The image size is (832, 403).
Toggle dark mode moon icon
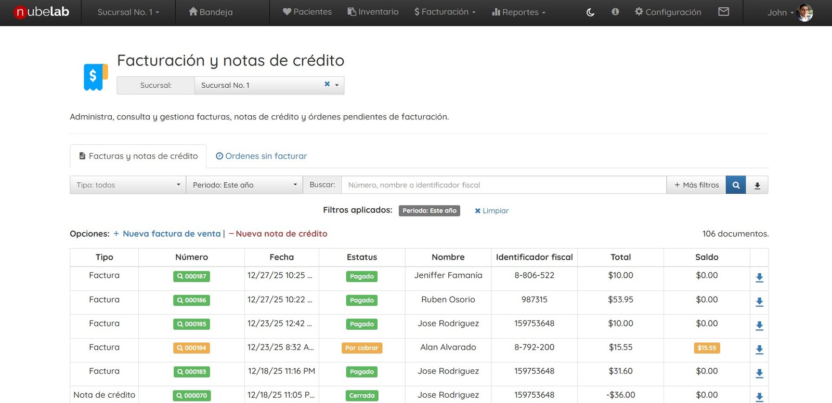pyautogui.click(x=590, y=12)
